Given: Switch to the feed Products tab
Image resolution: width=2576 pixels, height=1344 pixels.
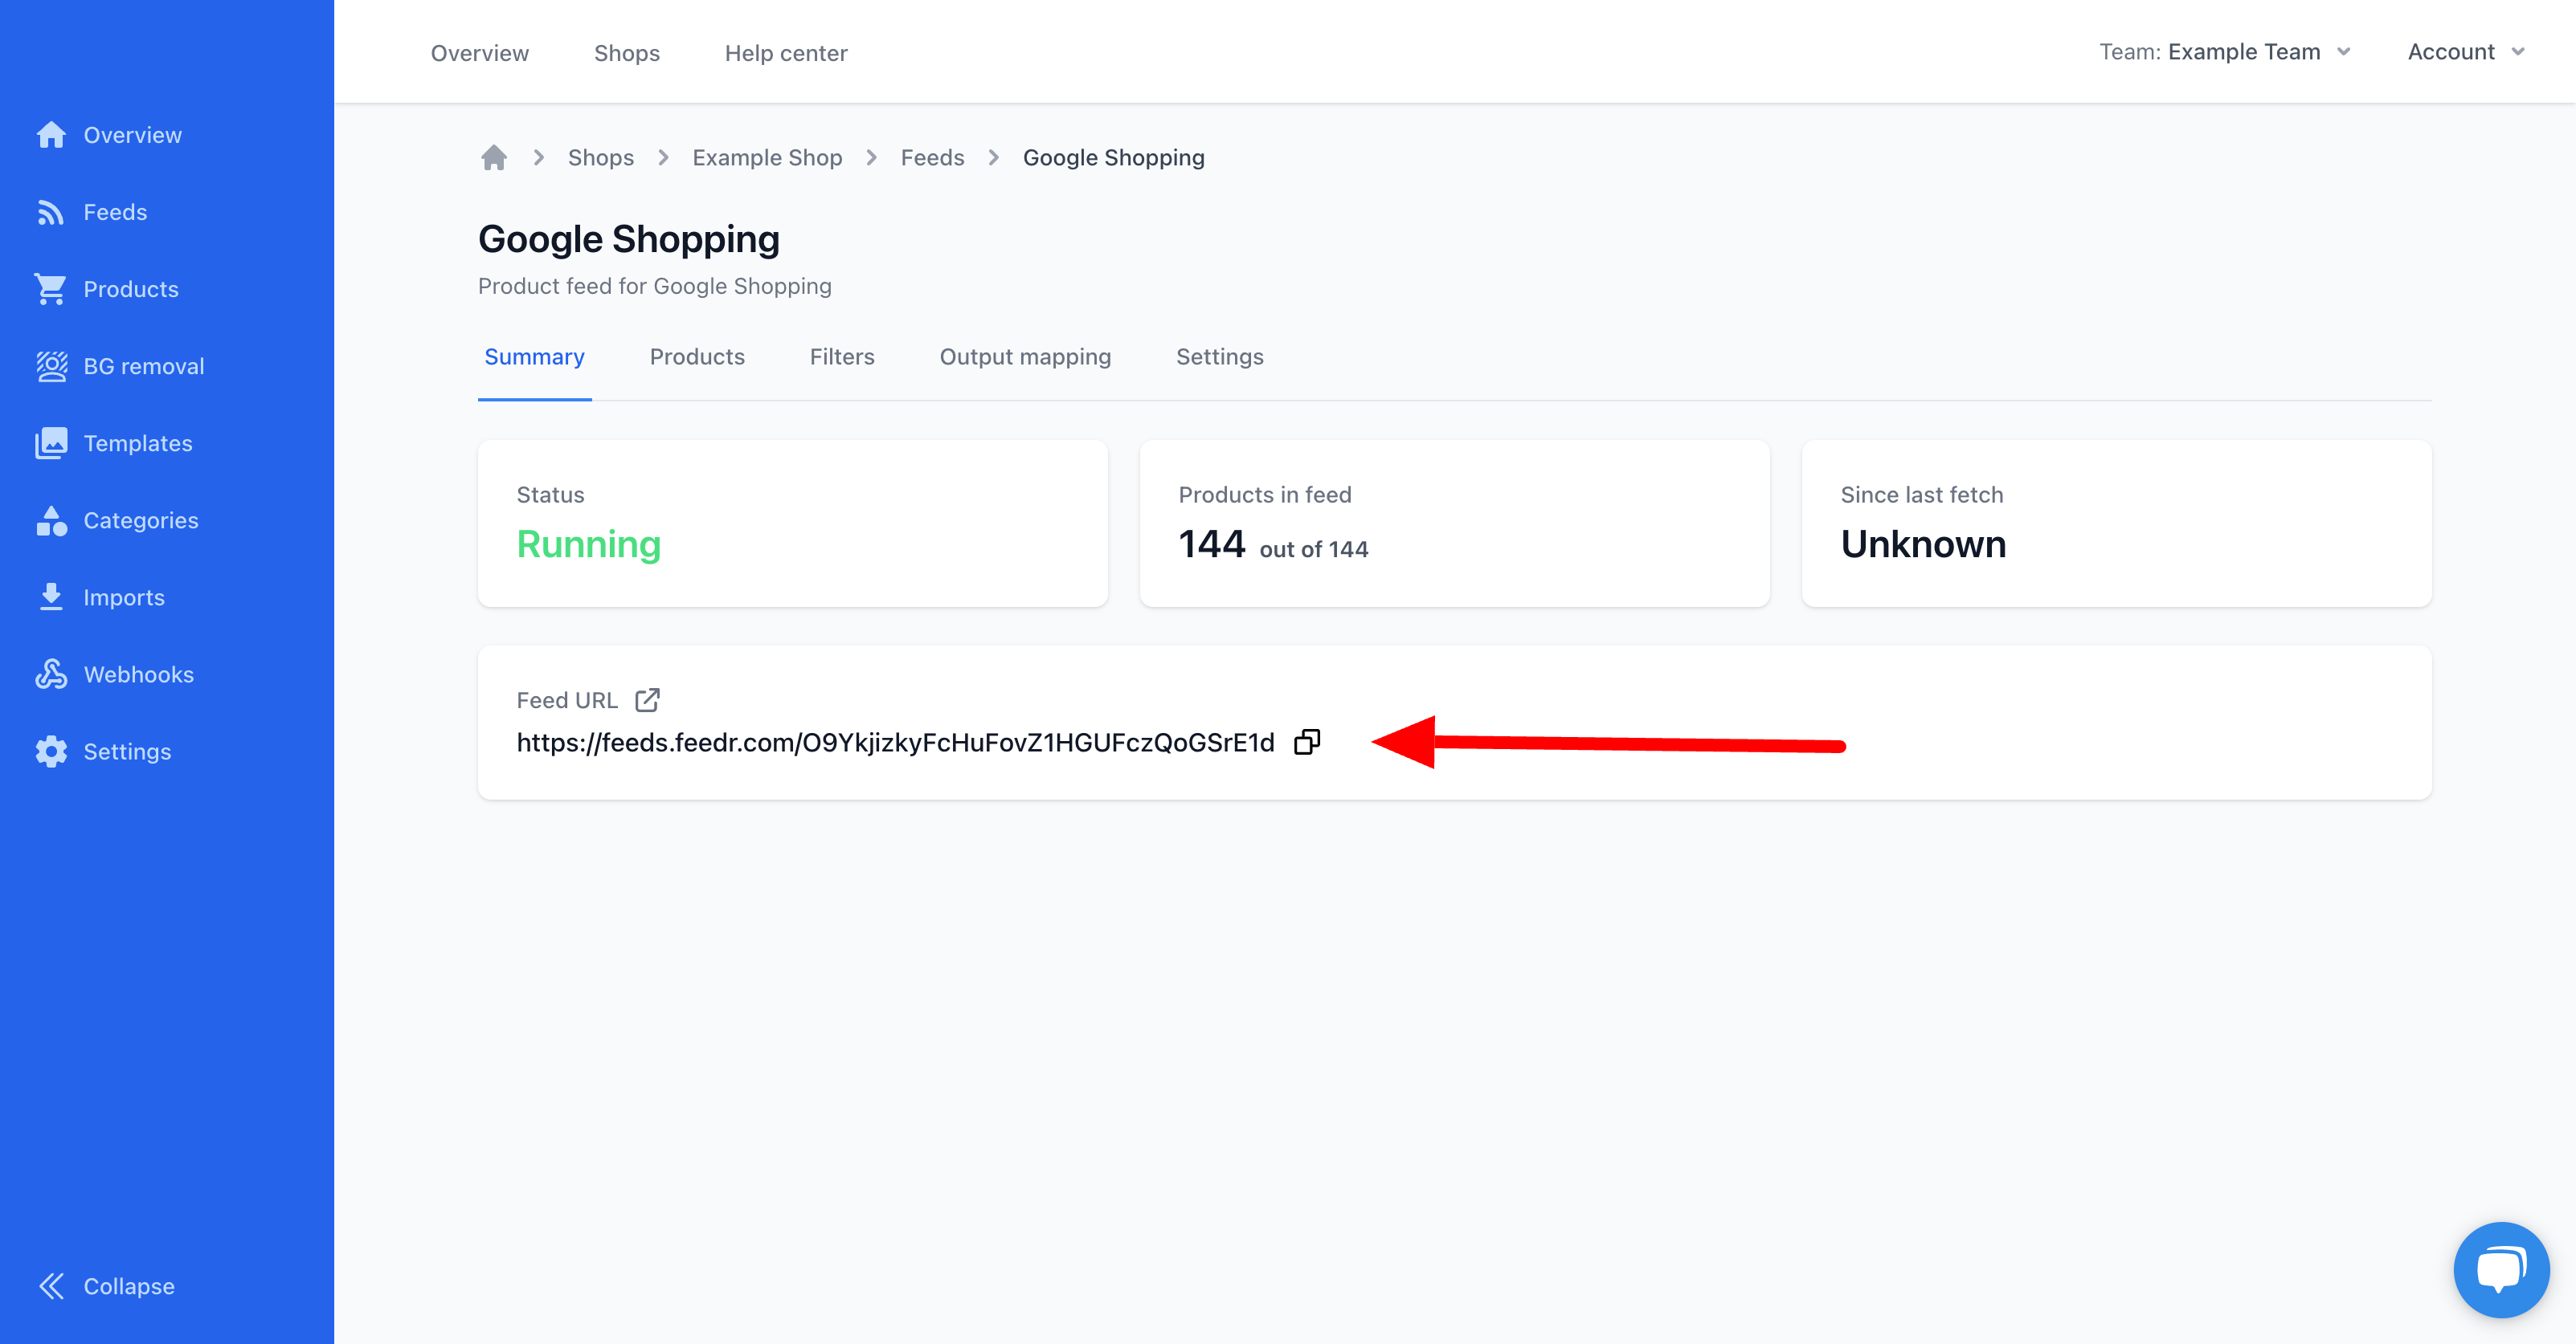Looking at the screenshot, I should [x=697, y=356].
